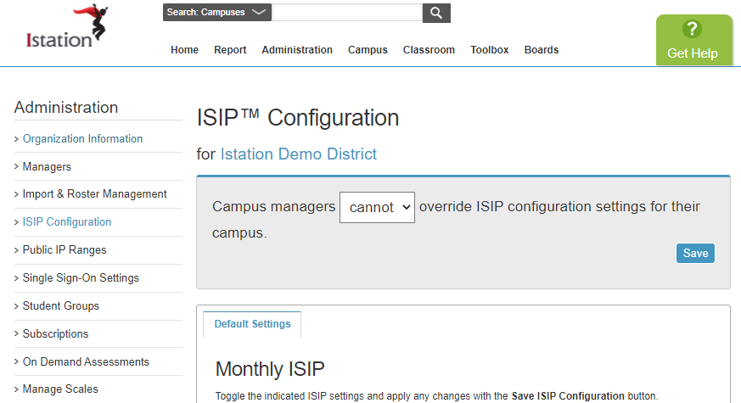This screenshot has width=741, height=403.
Task: Click the Save button
Action: tap(695, 253)
